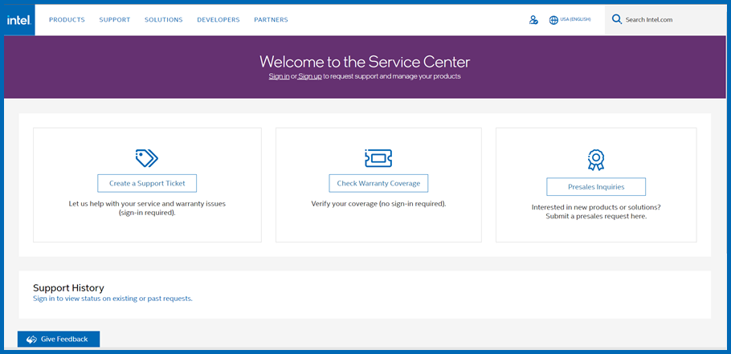Click the globe language icon
The height and width of the screenshot is (354, 731).
point(553,20)
